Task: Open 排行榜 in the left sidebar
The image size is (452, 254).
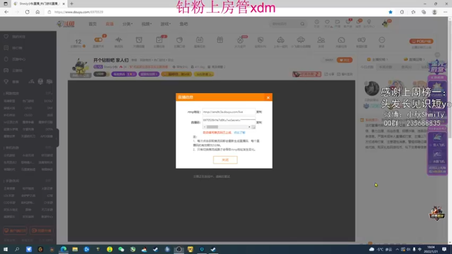Action: (x=17, y=48)
